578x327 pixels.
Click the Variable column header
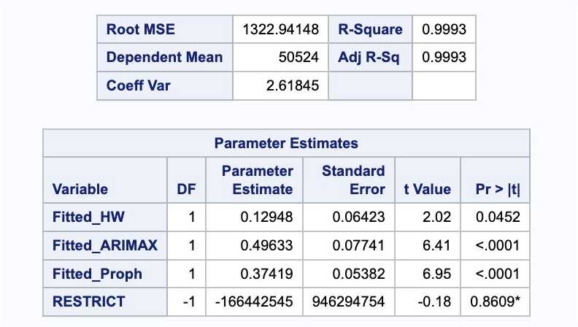(80, 189)
